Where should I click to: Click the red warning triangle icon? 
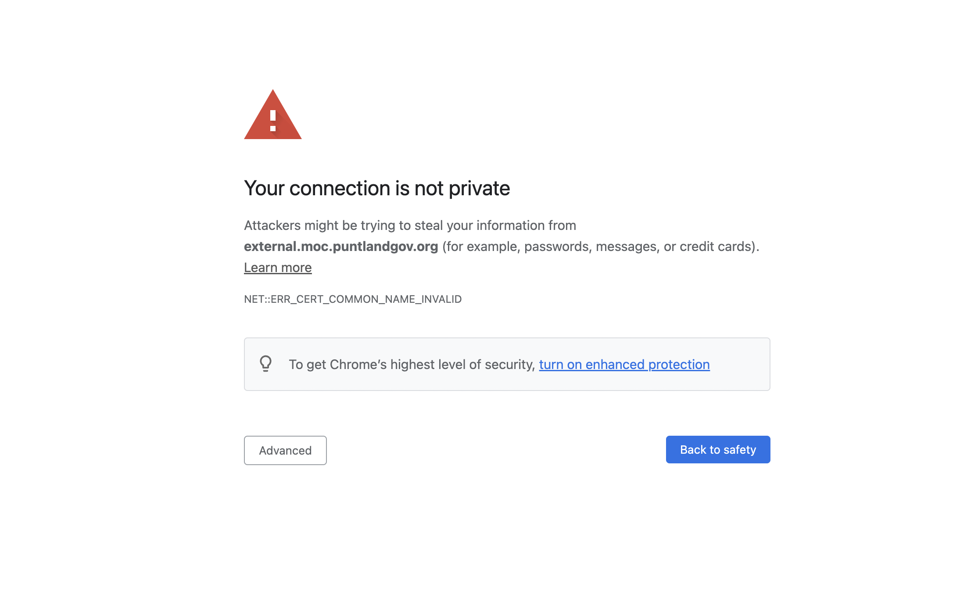[x=272, y=115]
